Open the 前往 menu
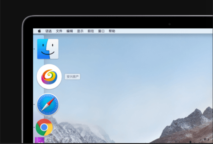Image resolution: width=213 pixels, height=144 pixels. point(91,31)
